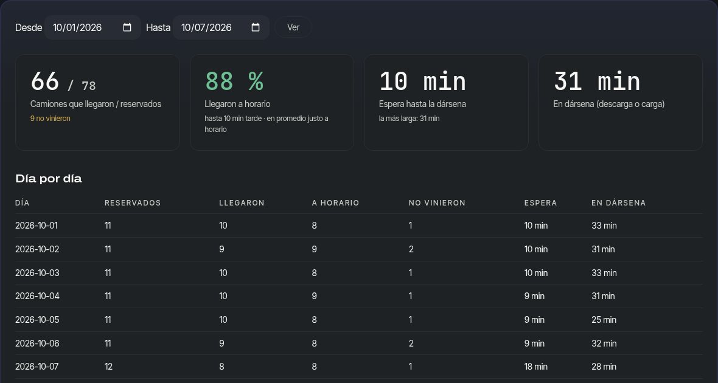Select the row date "2026-10-06"
Screen dimensions: 718x383
coord(37,343)
